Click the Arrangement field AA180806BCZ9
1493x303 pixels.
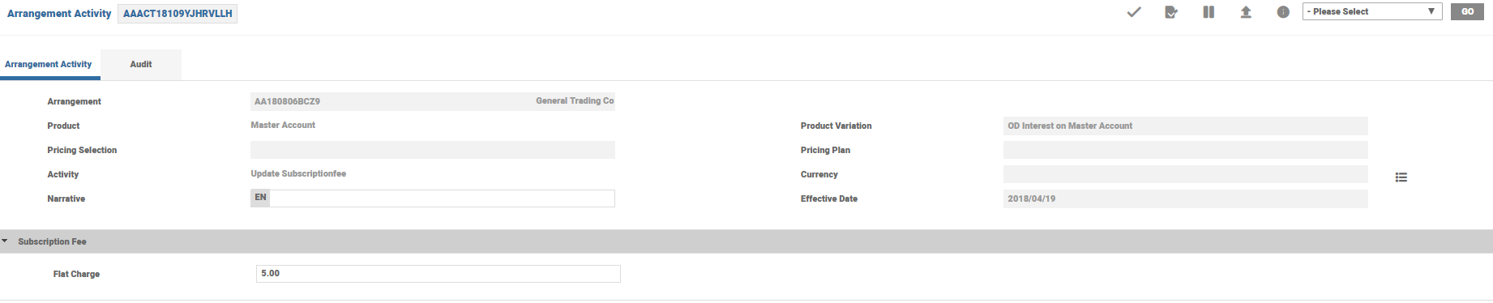[x=433, y=101]
